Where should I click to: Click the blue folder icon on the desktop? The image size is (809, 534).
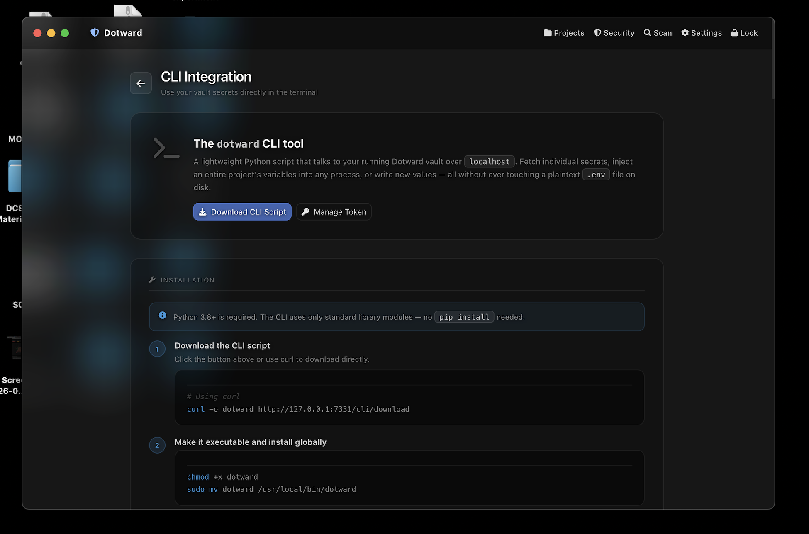pyautogui.click(x=15, y=176)
